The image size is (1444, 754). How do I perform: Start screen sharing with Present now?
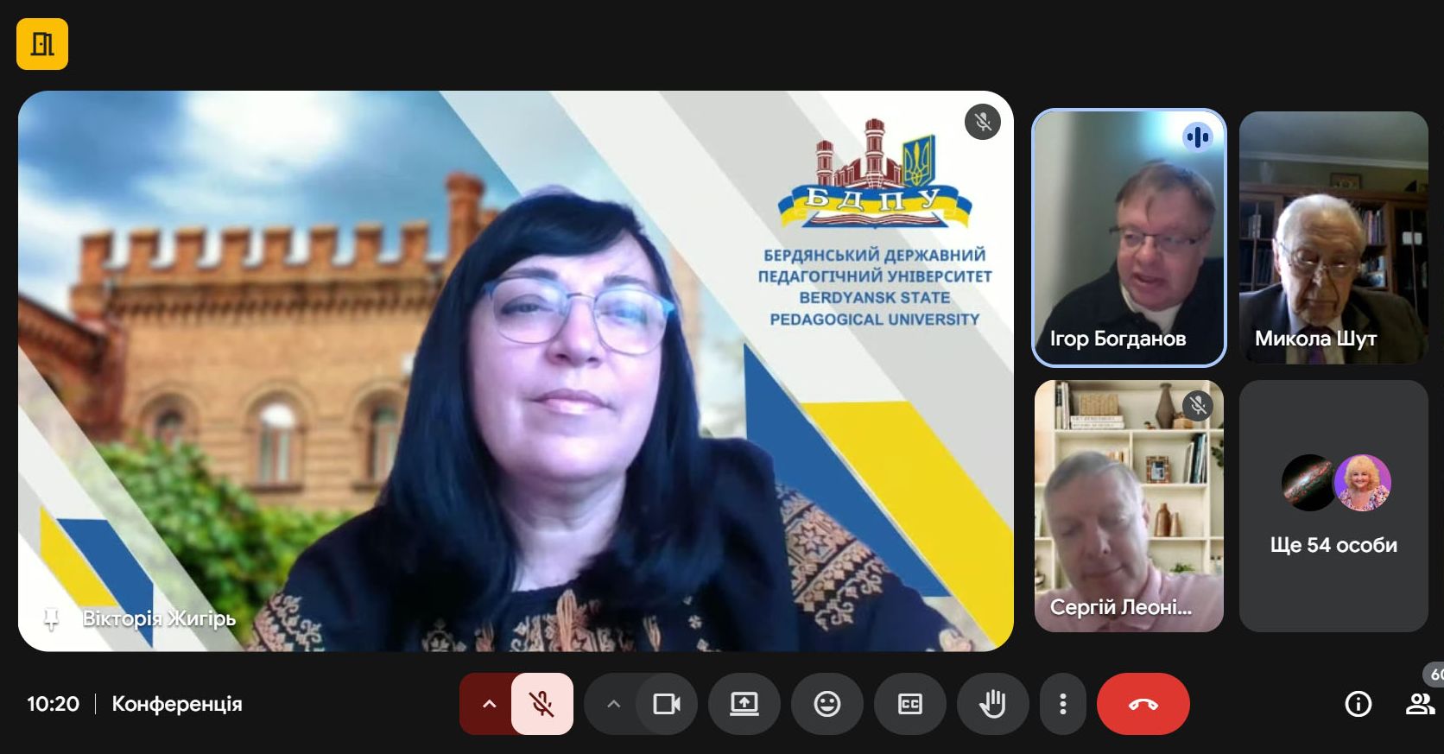point(744,704)
